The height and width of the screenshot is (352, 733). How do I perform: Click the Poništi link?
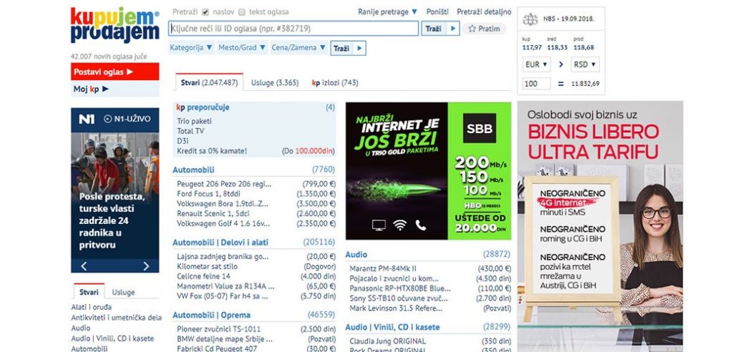point(437,11)
